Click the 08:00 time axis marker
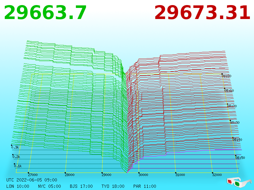Screen dimensions: 254x190 click(226, 76)
